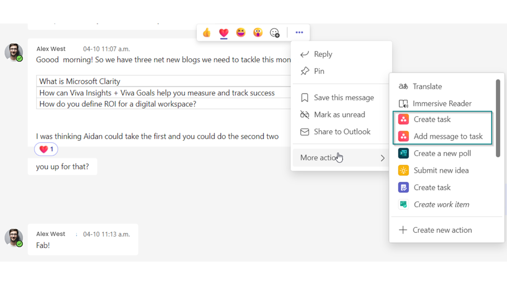This screenshot has width=507, height=285.
Task: React with the laughing emoji
Action: click(x=240, y=32)
